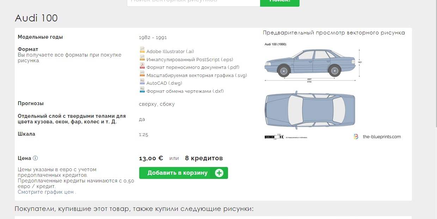
Task: Click the Audi 100 (1990) preview caption
Action: (275, 45)
